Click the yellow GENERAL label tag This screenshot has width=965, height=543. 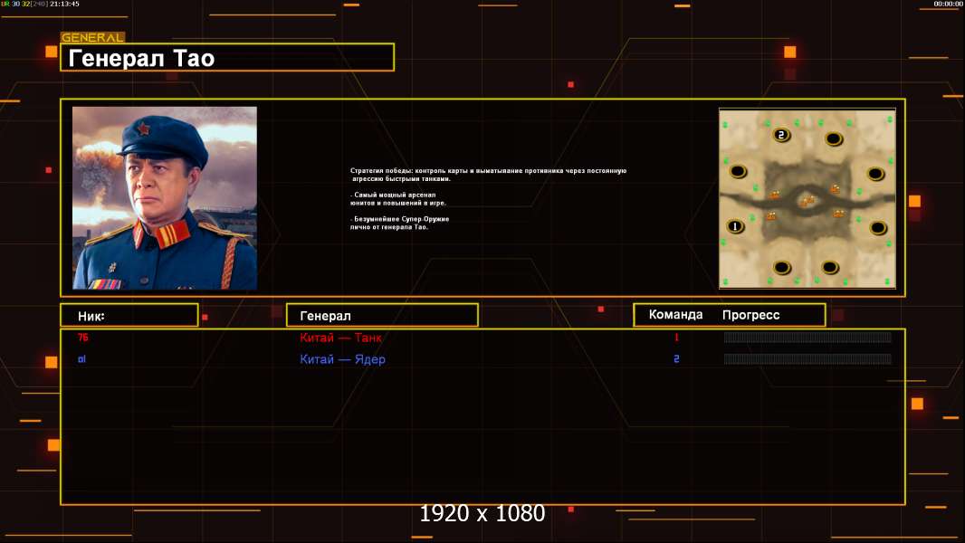[92, 37]
